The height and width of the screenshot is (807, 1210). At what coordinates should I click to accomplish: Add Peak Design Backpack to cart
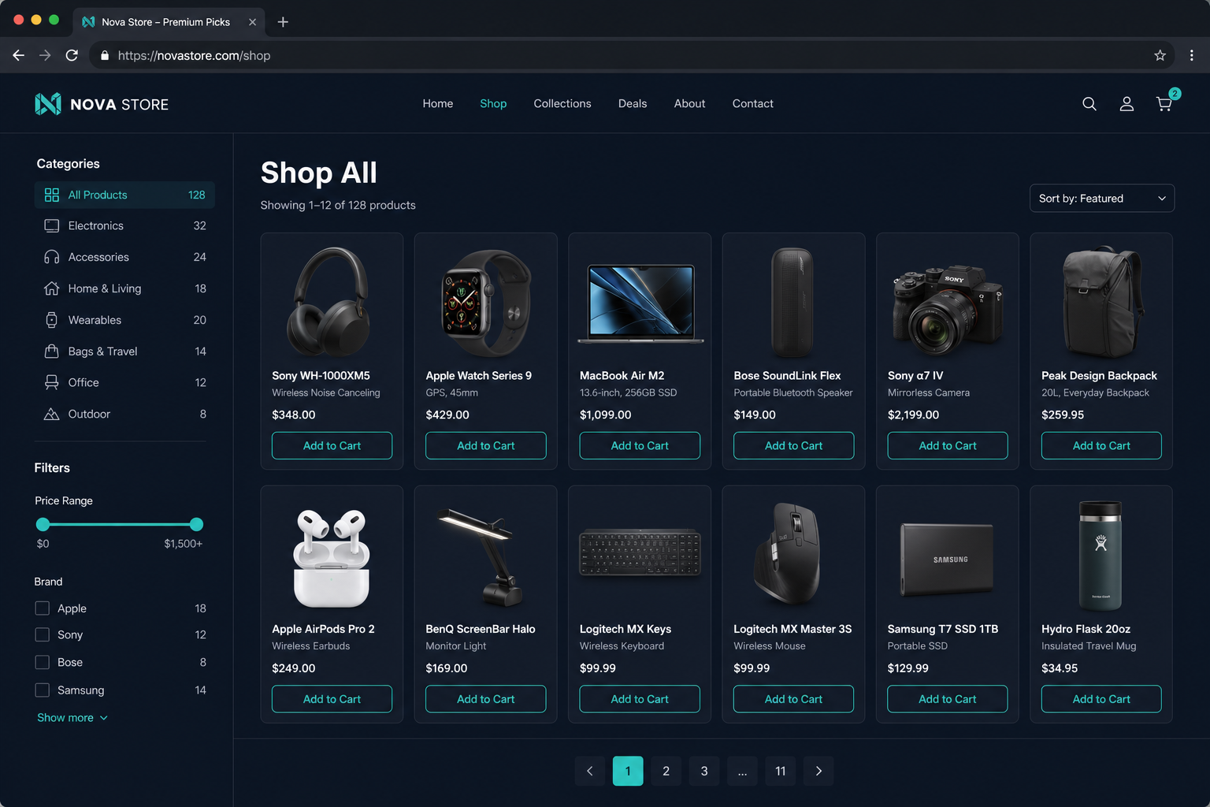1101,445
